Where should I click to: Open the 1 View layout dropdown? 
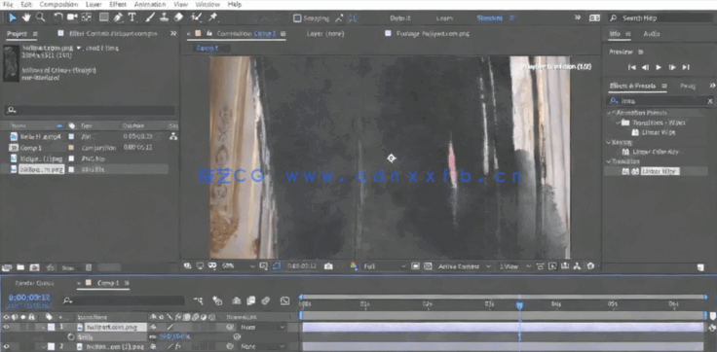pos(515,266)
